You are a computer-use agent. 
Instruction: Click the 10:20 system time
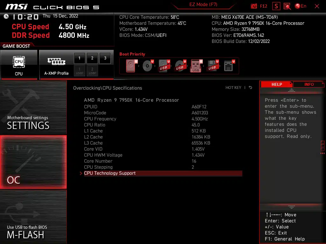coord(26,17)
